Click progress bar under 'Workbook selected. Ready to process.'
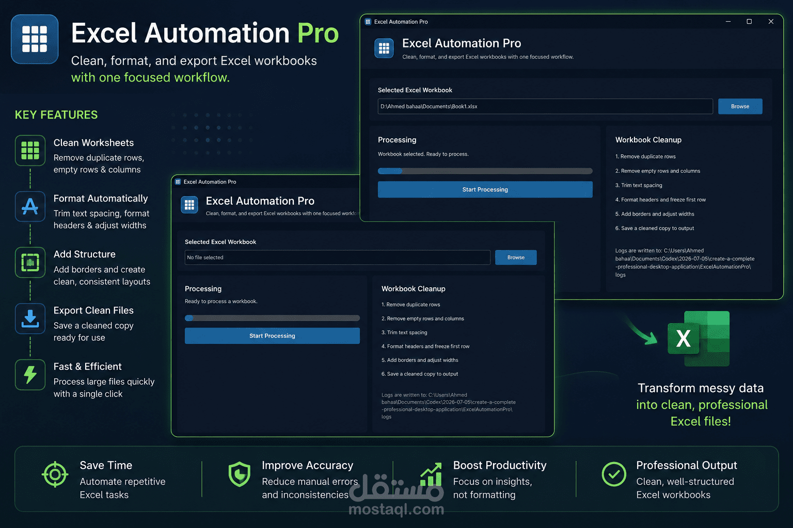 coord(485,171)
